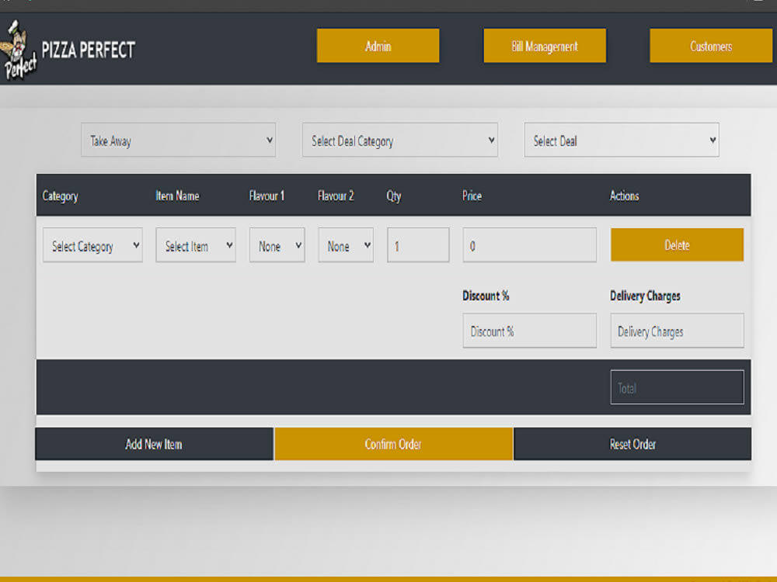Click the Actions column header
This screenshot has width=777, height=582.
(625, 196)
